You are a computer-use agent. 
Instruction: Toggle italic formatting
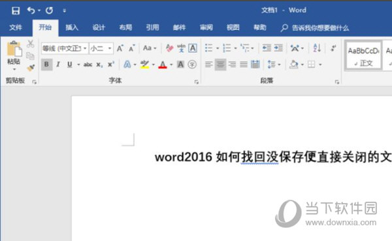(x=58, y=65)
